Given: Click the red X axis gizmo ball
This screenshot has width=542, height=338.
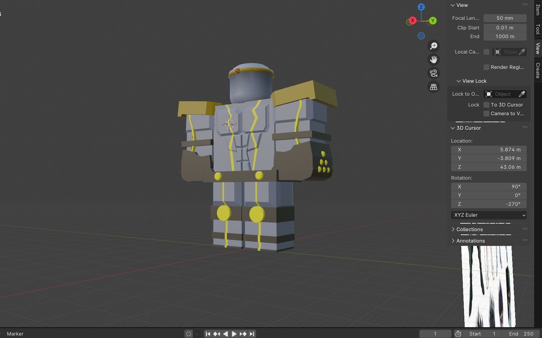Looking at the screenshot, I should tap(413, 20).
